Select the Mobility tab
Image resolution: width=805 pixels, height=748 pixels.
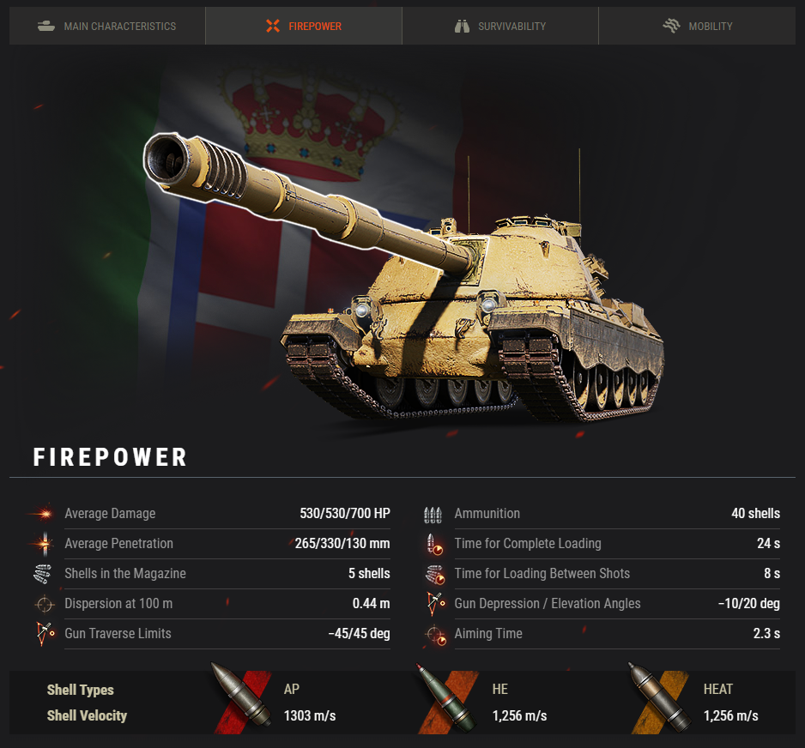point(697,26)
